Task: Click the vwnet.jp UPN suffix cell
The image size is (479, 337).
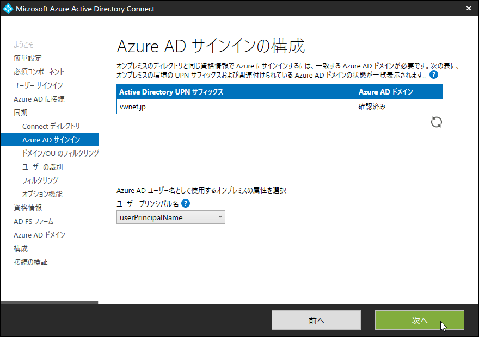Action: 133,107
